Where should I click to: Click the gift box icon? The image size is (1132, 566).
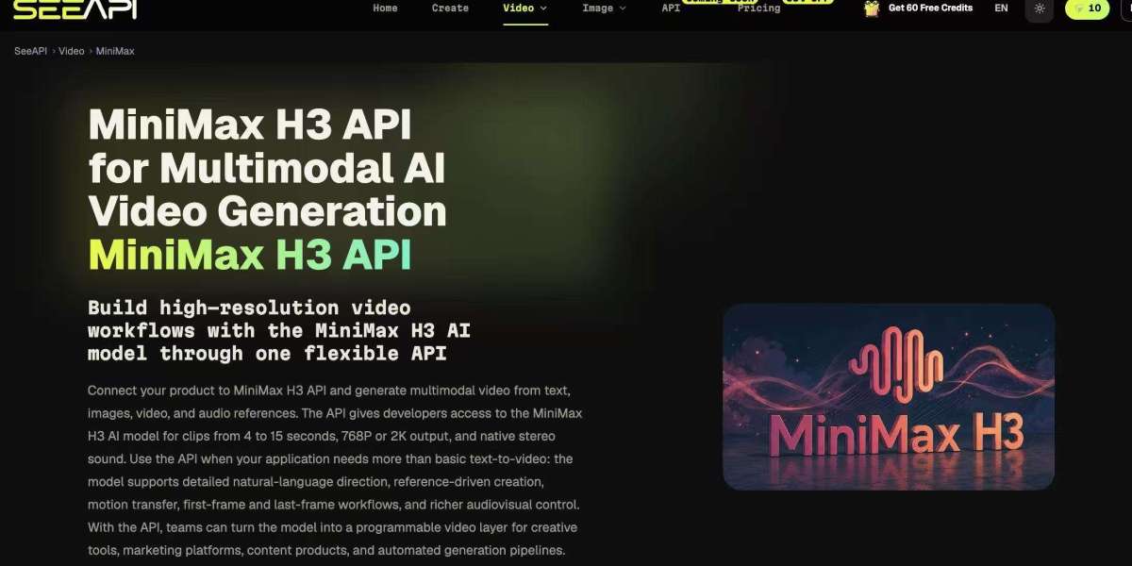pos(873,8)
